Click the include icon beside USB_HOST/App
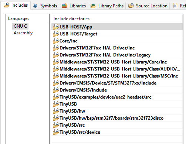 pos(56,27)
